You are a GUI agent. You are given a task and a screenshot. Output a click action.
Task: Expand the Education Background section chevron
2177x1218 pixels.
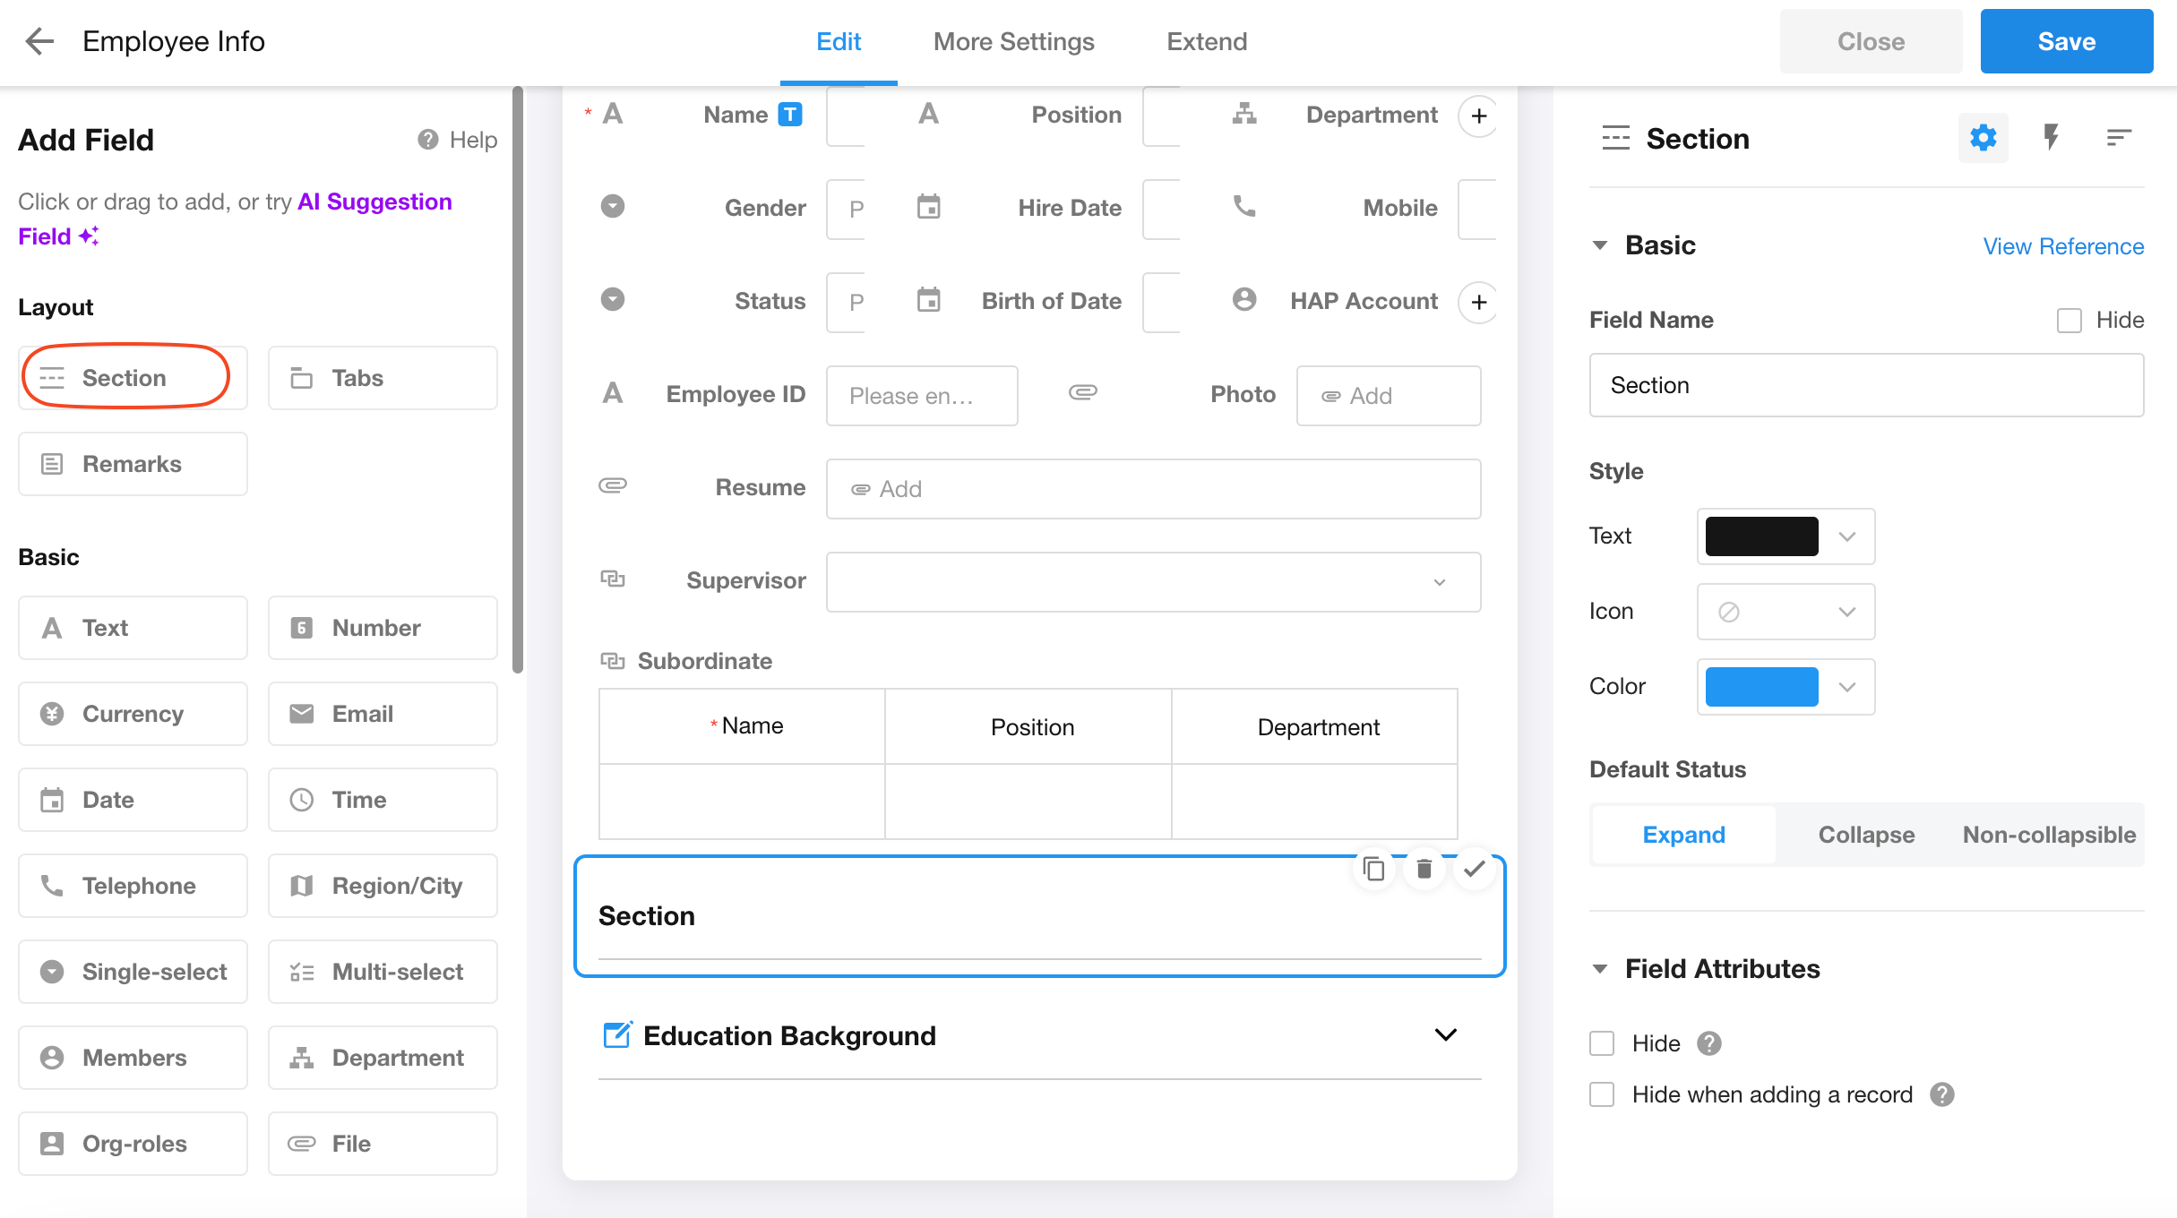click(x=1445, y=1035)
